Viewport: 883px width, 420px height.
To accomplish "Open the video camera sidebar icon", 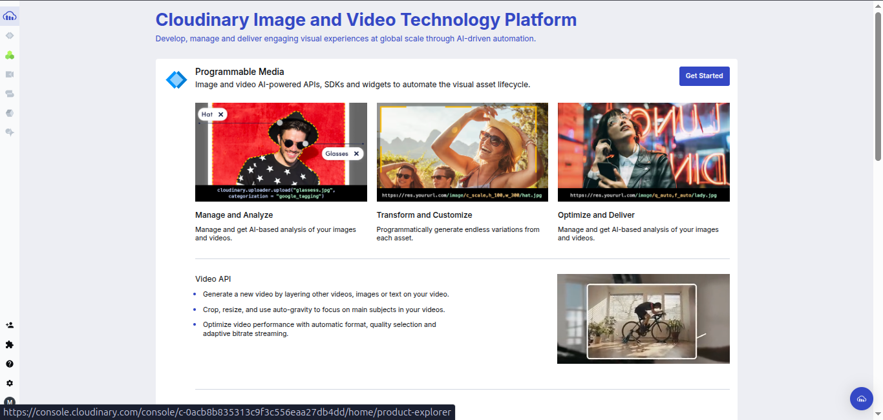I will coord(10,74).
